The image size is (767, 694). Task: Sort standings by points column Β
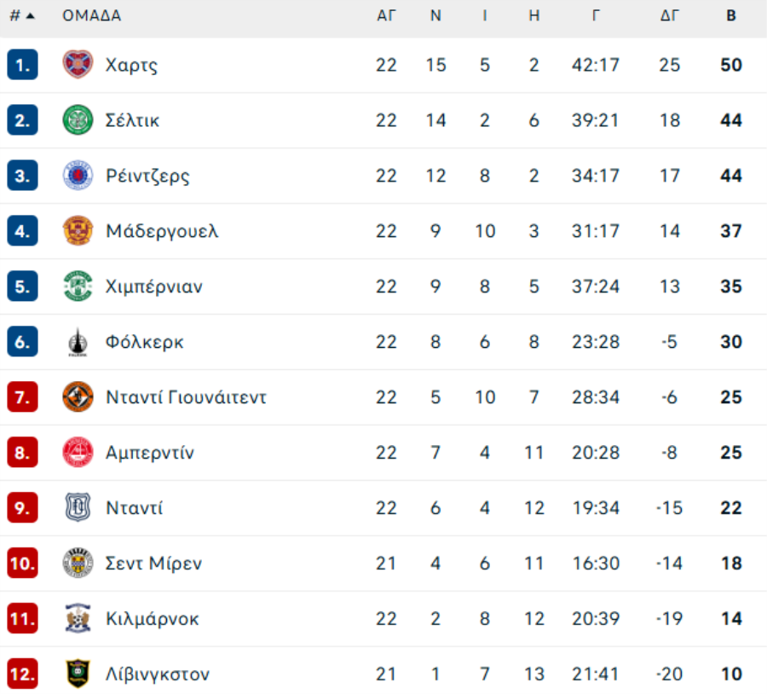pyautogui.click(x=730, y=16)
